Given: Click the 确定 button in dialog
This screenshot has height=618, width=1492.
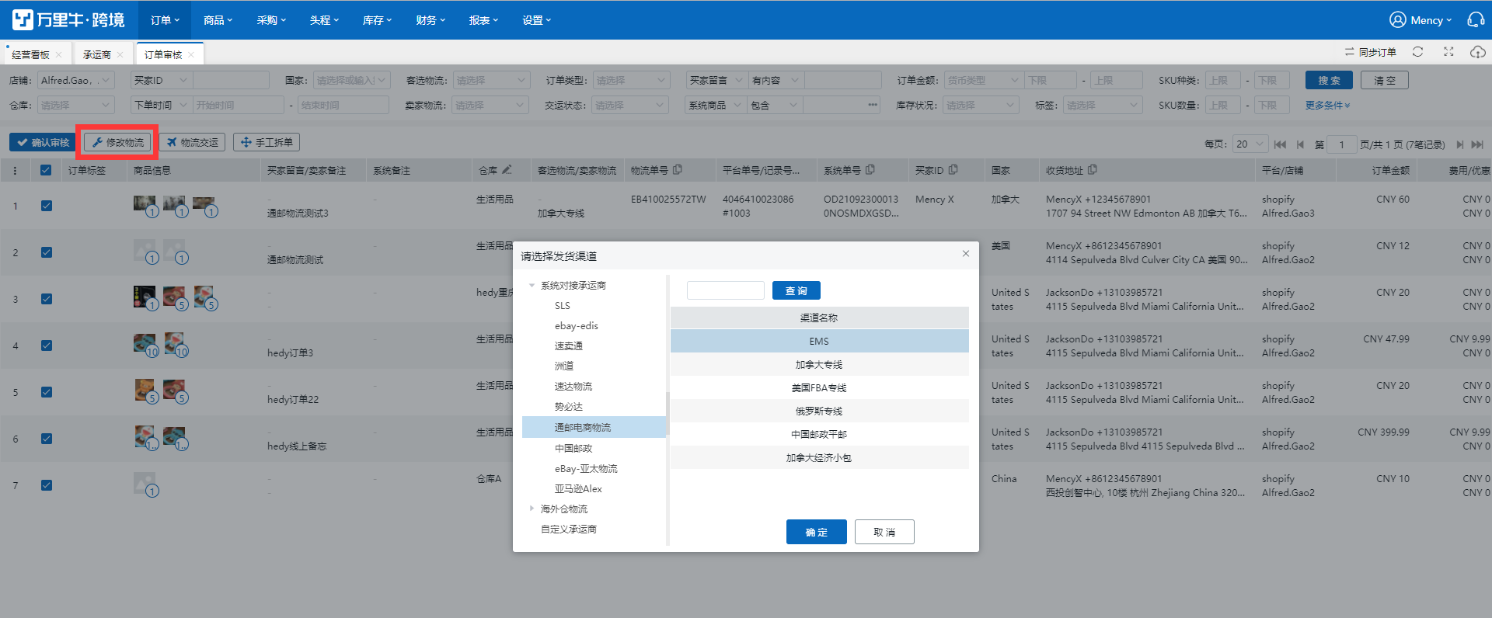Looking at the screenshot, I should [816, 532].
